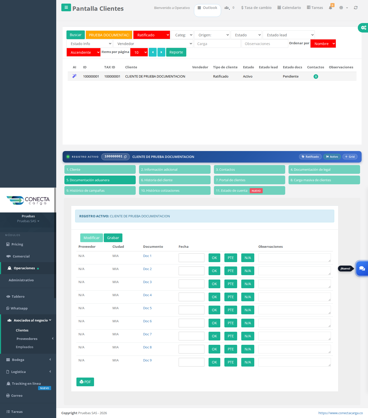This screenshot has width=368, height=418.
Task: Click the Fecha field for Doc 1
Action: click(191, 258)
